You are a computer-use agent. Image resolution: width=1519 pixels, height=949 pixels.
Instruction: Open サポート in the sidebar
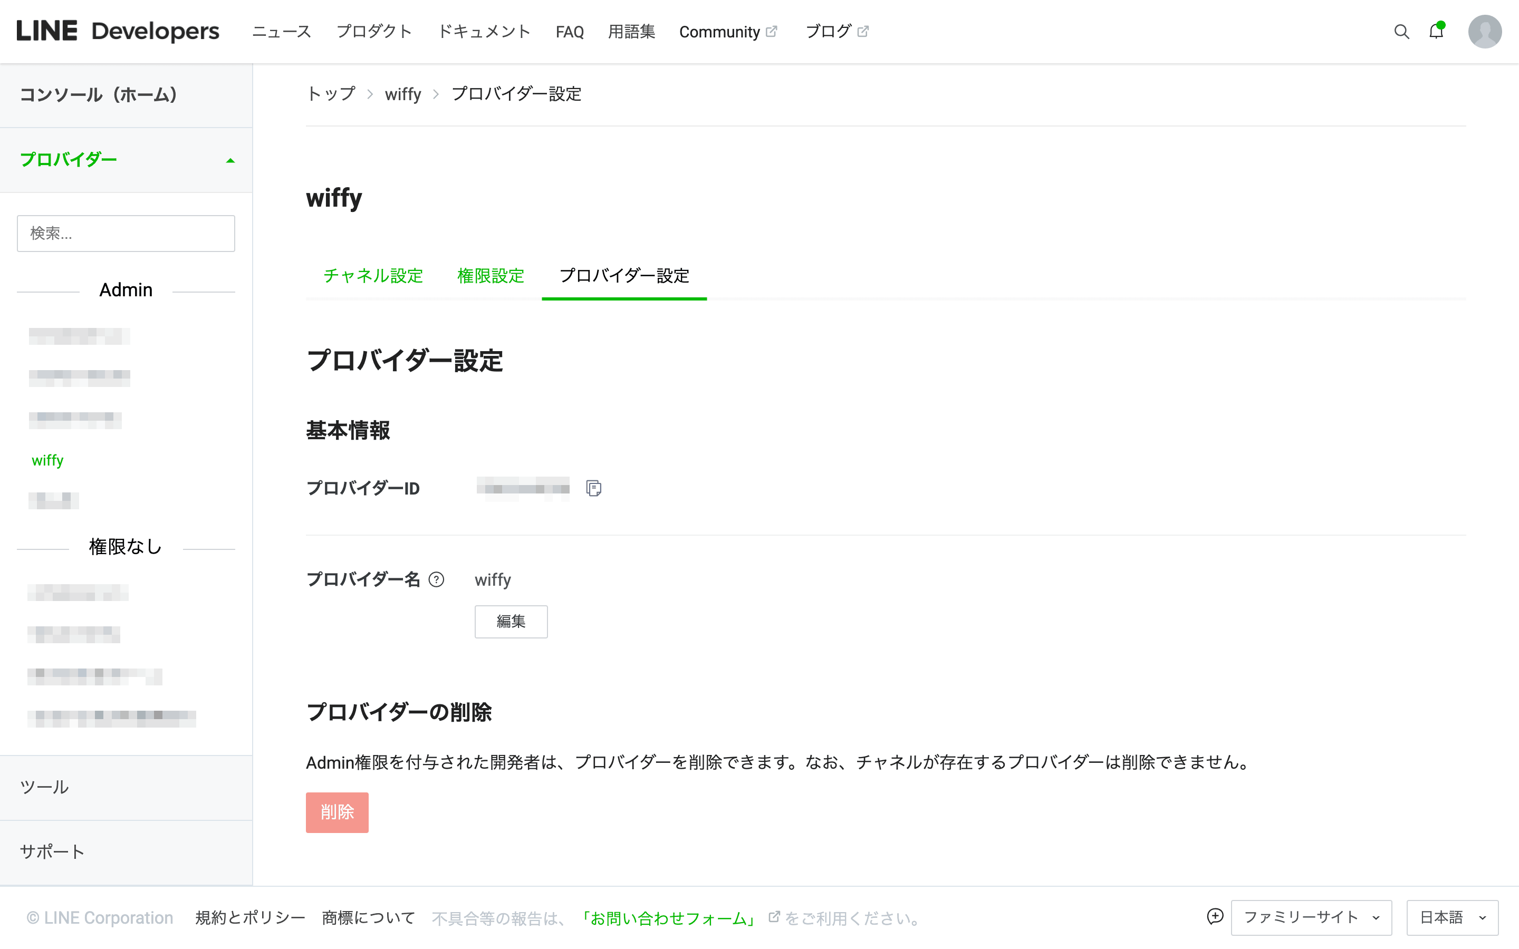(x=126, y=851)
